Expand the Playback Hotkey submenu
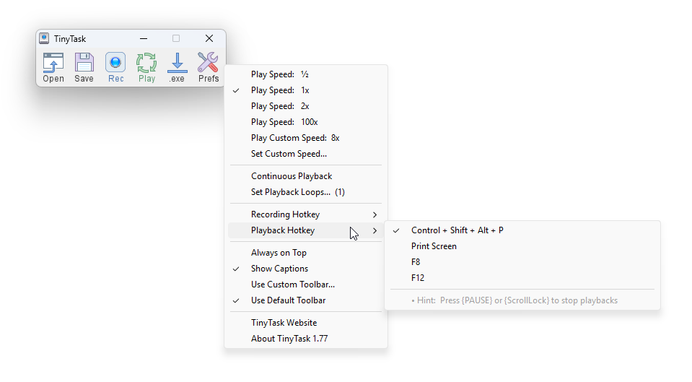692x382 pixels. pyautogui.click(x=306, y=230)
